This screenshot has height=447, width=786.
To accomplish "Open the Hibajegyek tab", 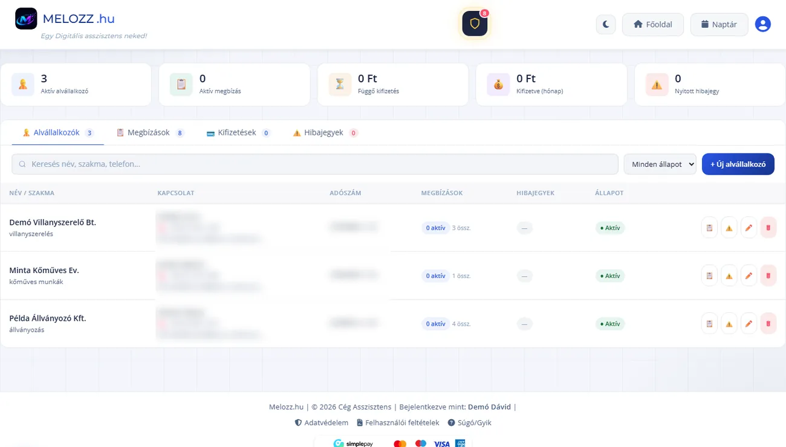I will 325,133.
